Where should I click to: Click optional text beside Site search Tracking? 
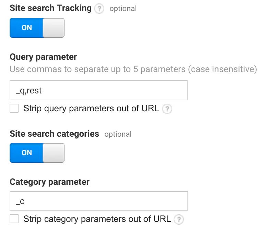(123, 9)
